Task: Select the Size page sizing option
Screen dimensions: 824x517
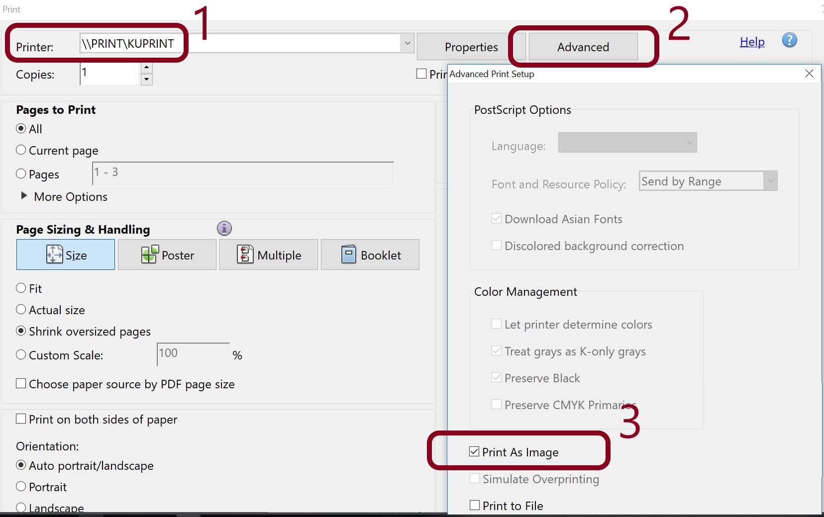Action: pyautogui.click(x=65, y=255)
